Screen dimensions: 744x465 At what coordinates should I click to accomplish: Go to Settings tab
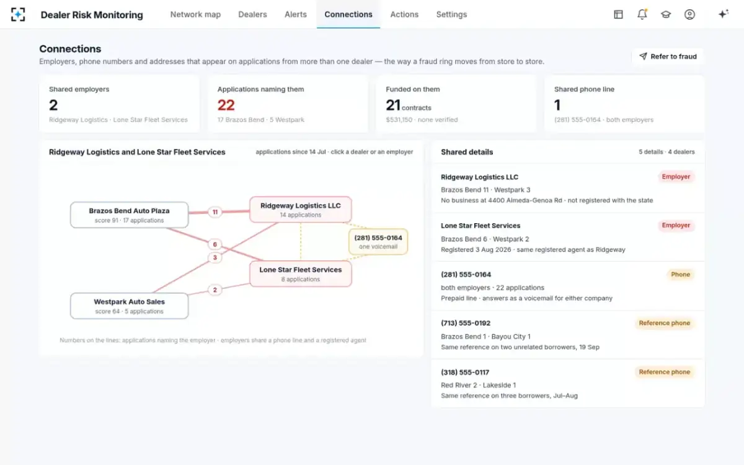[x=451, y=14]
